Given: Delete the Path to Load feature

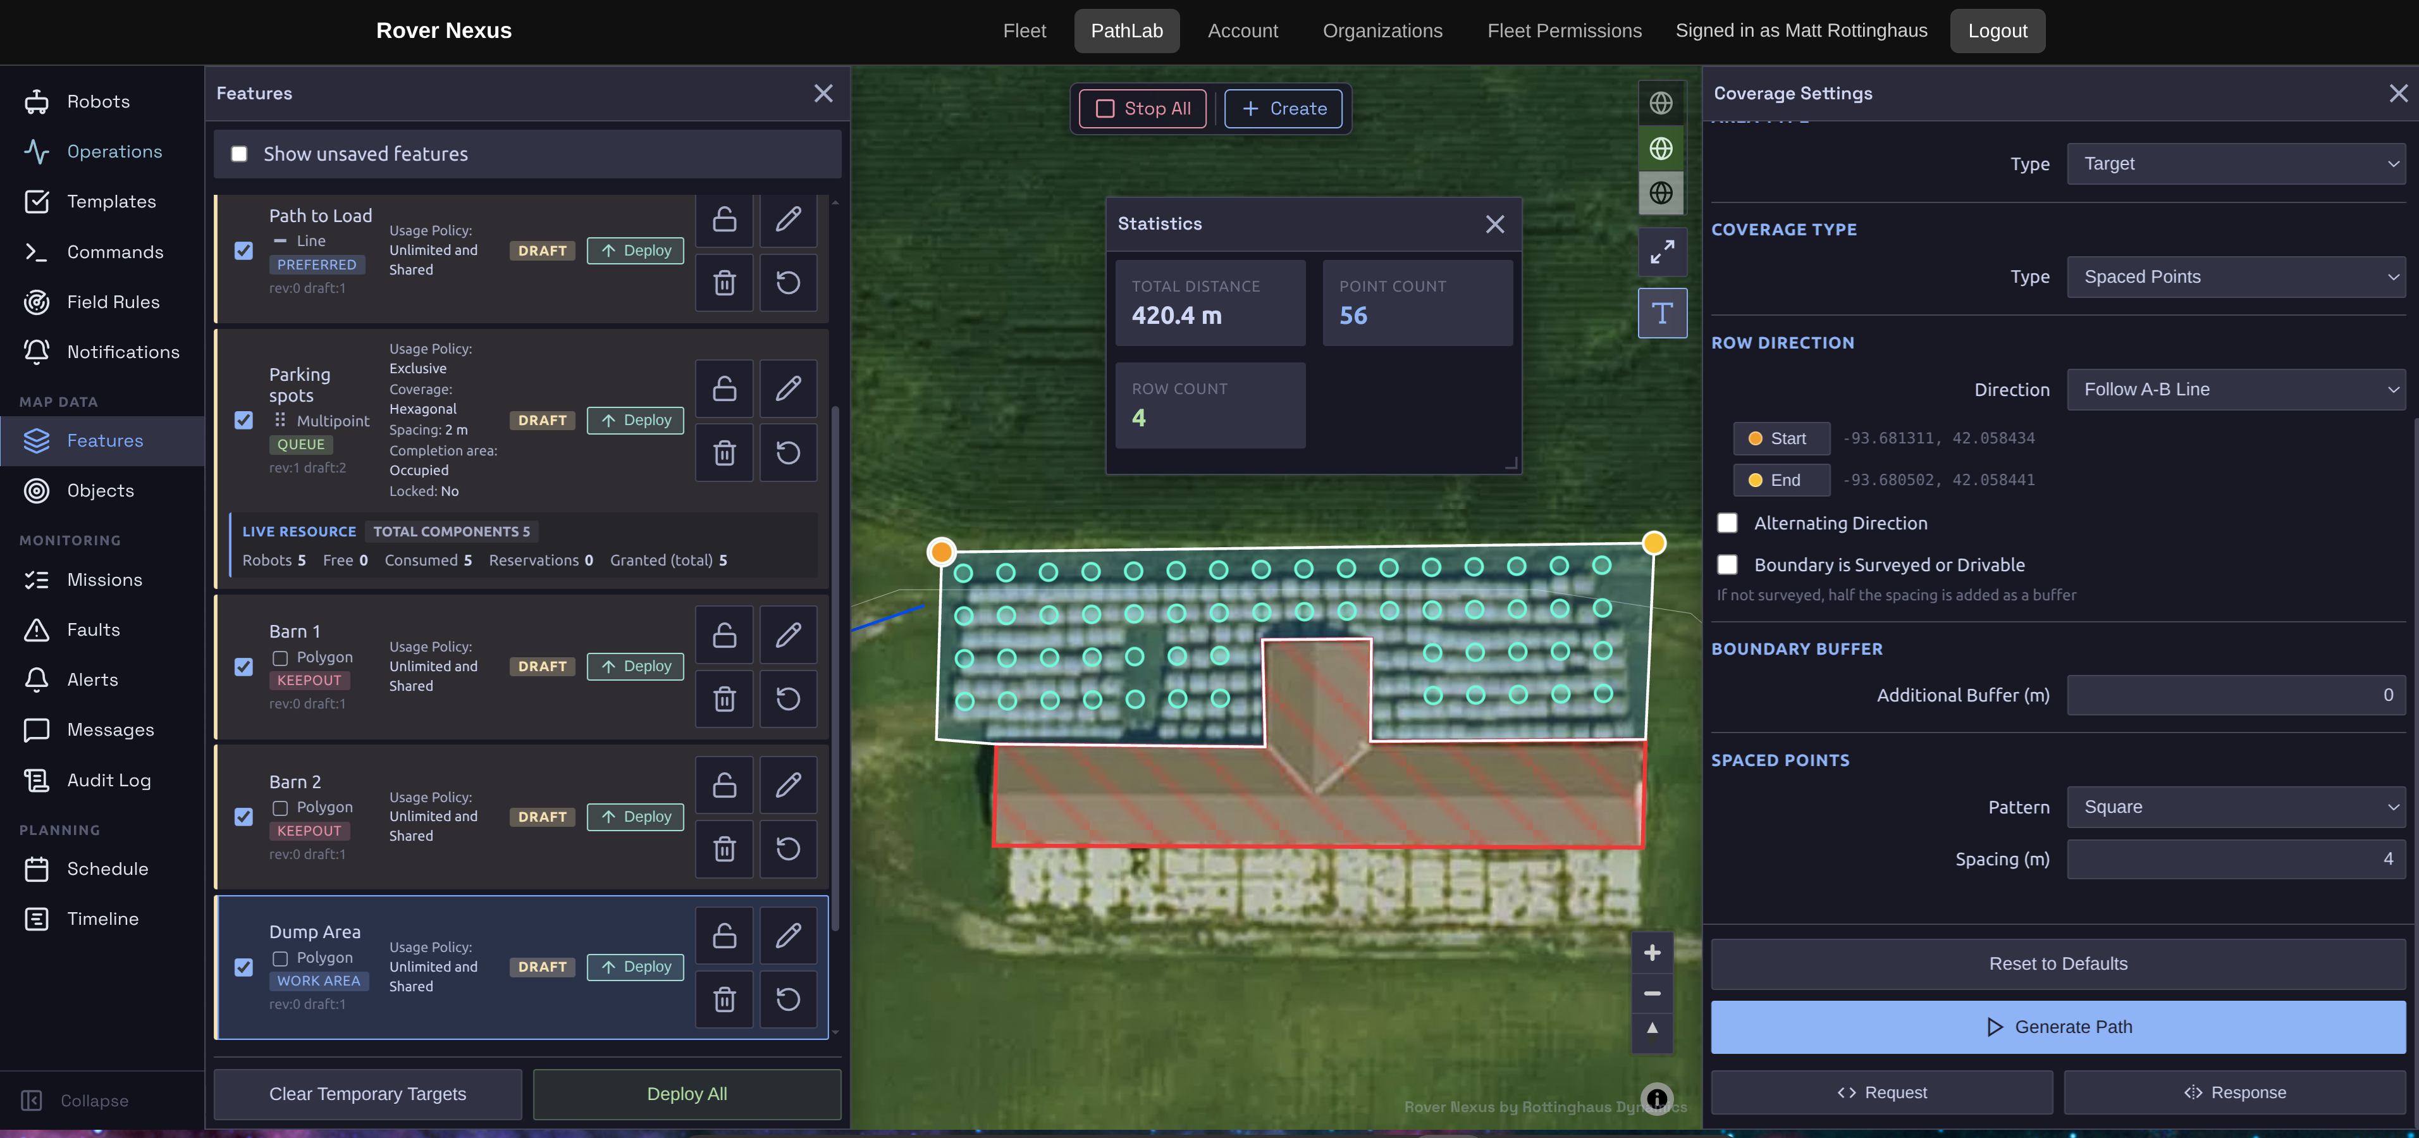Looking at the screenshot, I should pyautogui.click(x=724, y=283).
